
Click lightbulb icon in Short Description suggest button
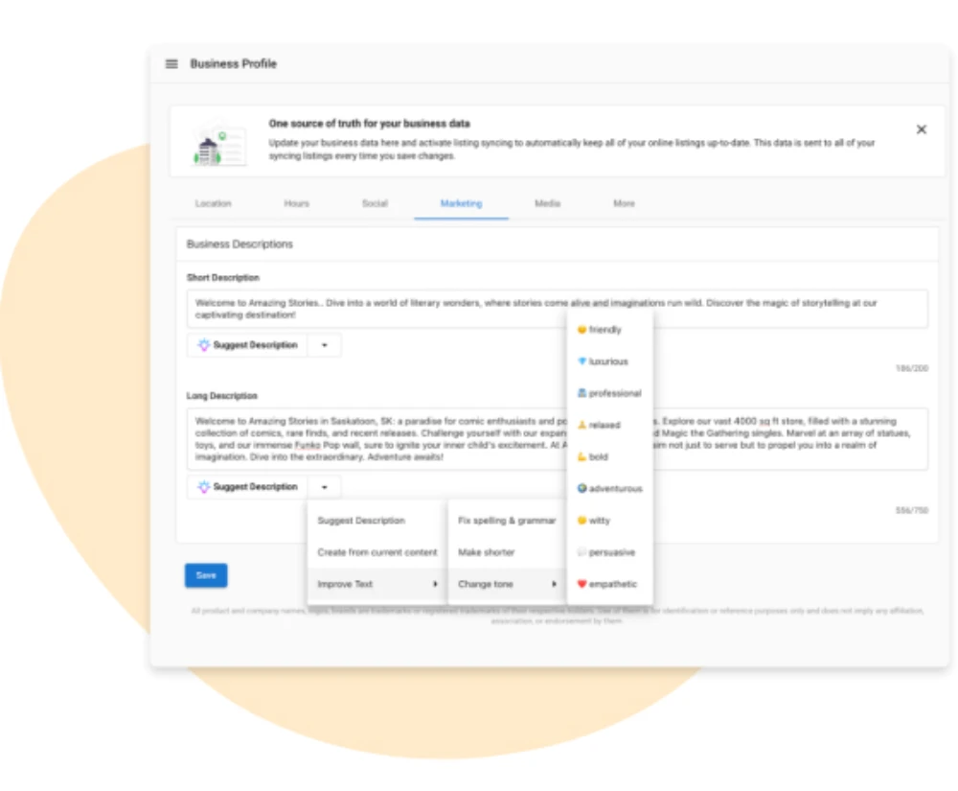click(x=203, y=345)
